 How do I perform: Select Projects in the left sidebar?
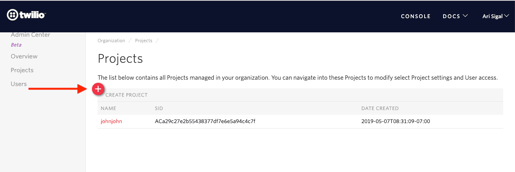pyautogui.click(x=22, y=70)
